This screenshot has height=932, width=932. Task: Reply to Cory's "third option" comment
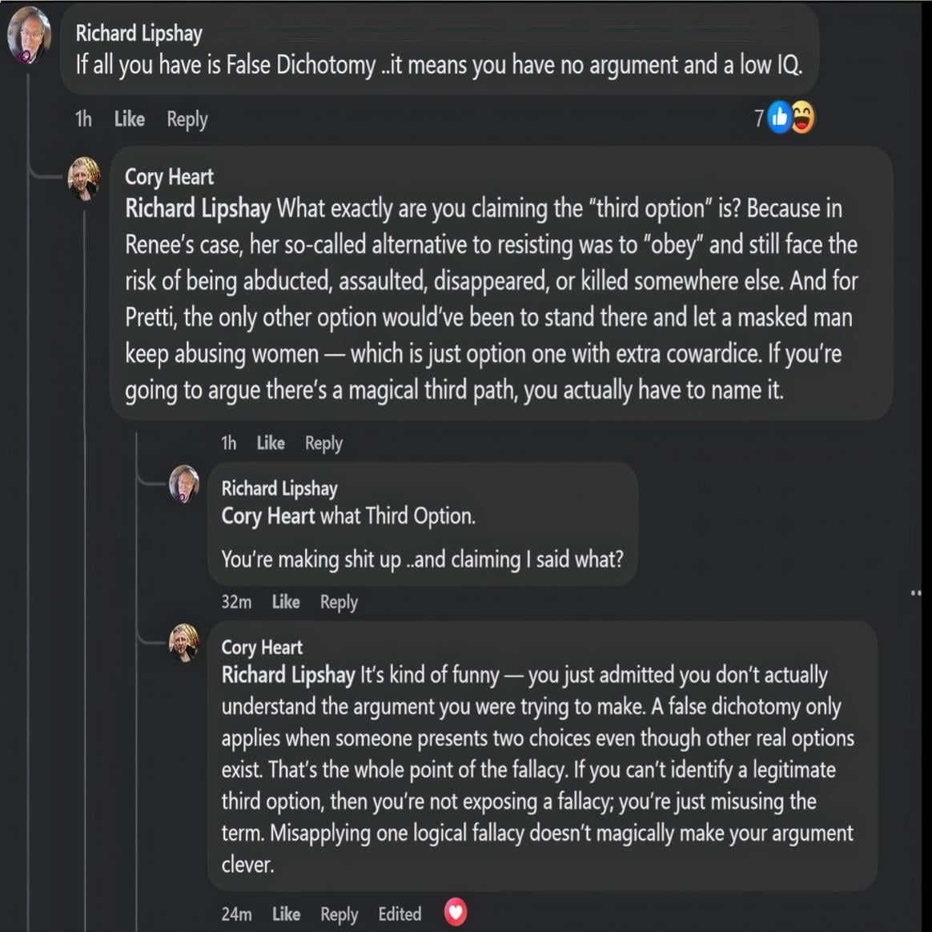pos(323,443)
